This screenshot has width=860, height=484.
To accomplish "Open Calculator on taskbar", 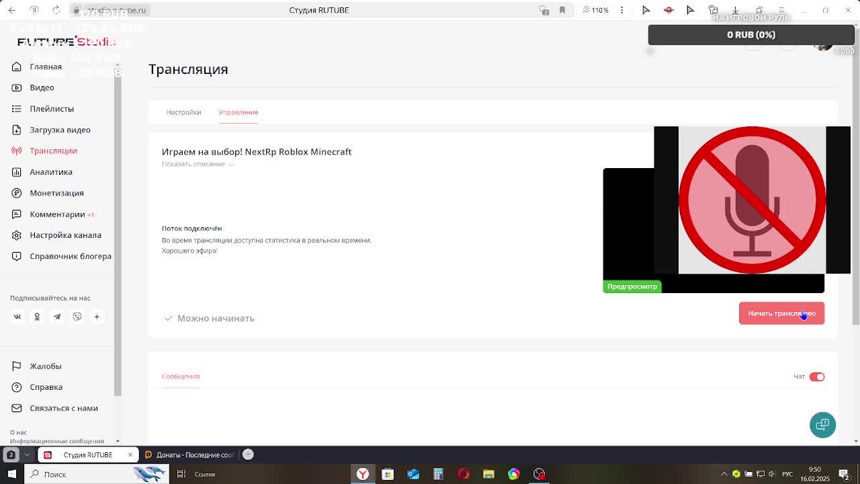I will pos(438,474).
